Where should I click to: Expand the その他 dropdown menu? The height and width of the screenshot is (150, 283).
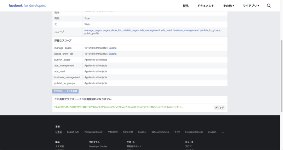point(229,6)
